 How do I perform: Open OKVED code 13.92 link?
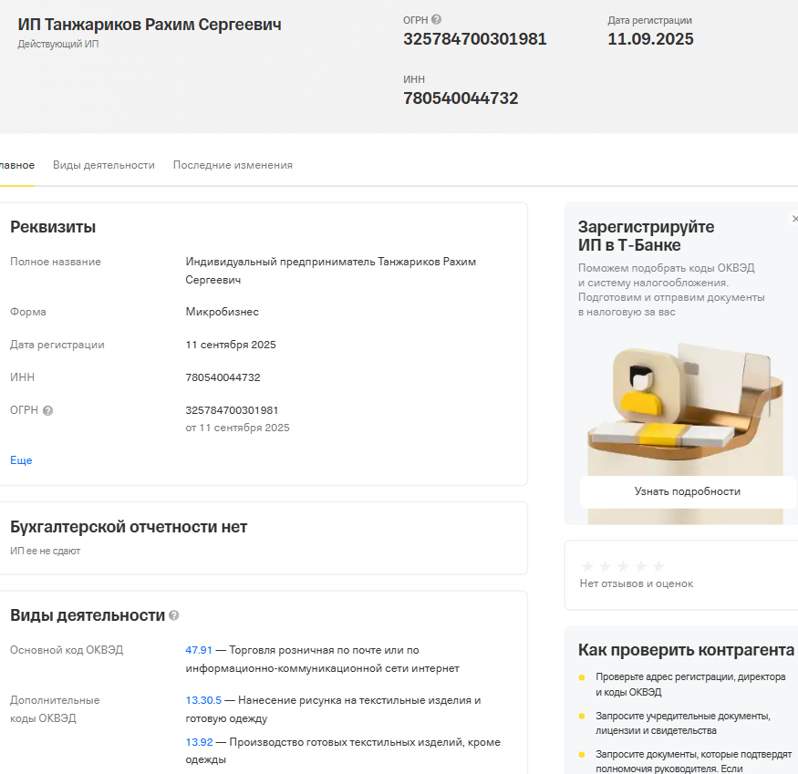tap(199, 742)
